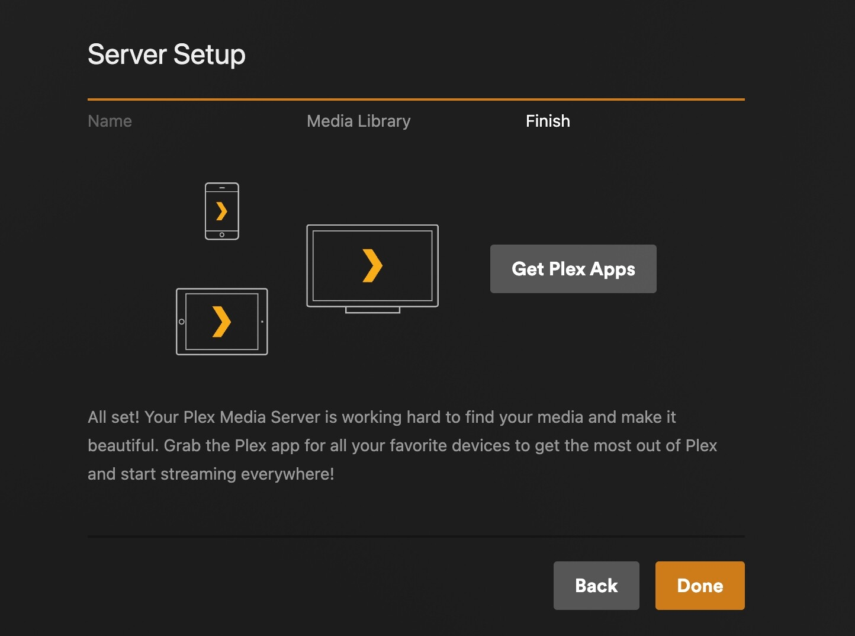855x636 pixels.
Task: Select the Name setup step
Action: 110,121
